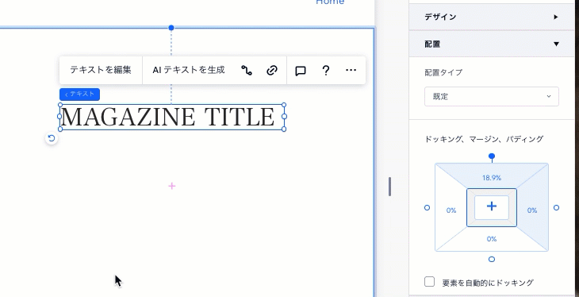Toggle the left docking circle

[x=428, y=208]
